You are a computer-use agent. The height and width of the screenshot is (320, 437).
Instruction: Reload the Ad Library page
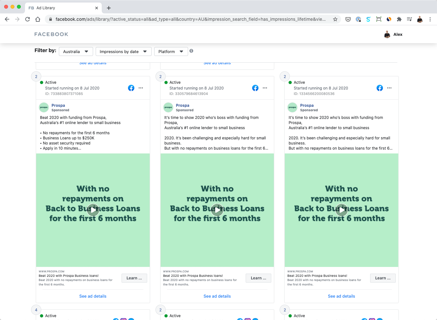click(28, 19)
